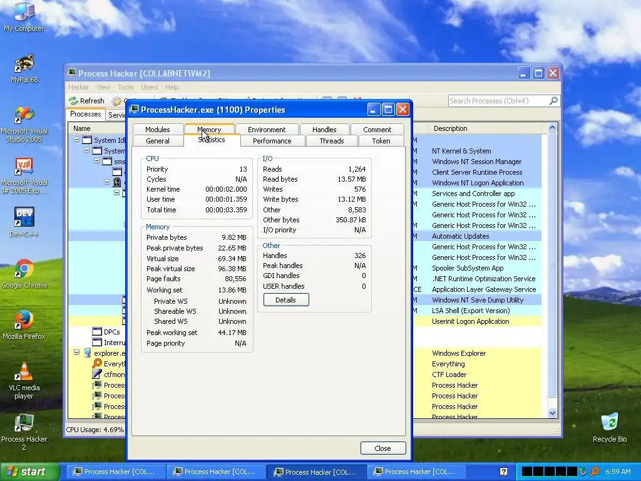The width and height of the screenshot is (641, 481).
Task: Switch to the Handles tab
Action: click(x=324, y=129)
